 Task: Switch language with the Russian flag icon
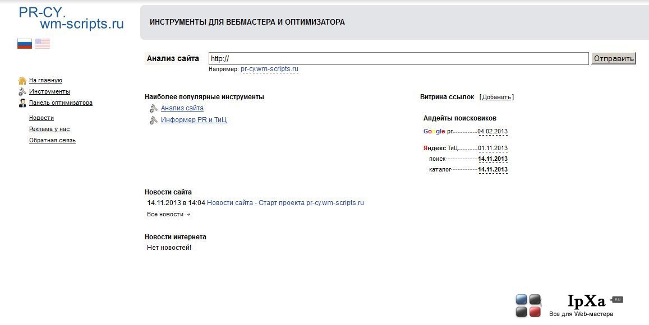pos(25,44)
